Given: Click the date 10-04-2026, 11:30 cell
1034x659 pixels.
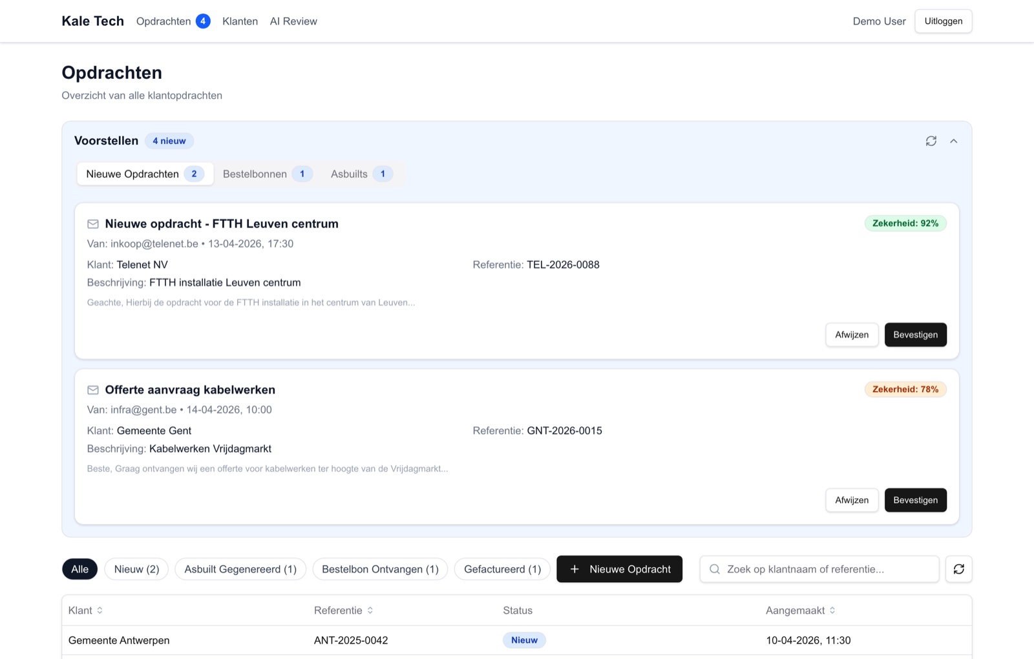Looking at the screenshot, I should tap(808, 640).
